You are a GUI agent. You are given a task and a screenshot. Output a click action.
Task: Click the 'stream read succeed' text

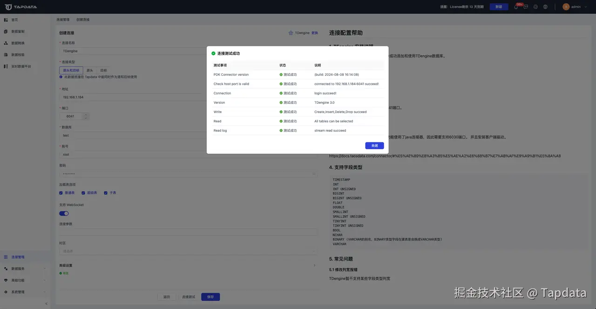(330, 130)
